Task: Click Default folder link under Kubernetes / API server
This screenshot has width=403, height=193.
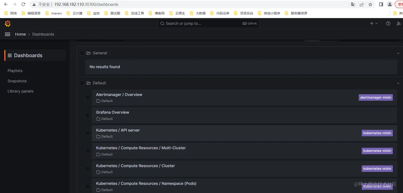Action: coord(104,136)
